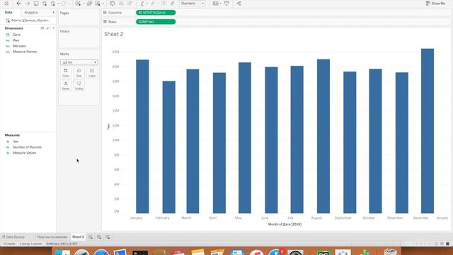Click the Pages shelf label
453x255 pixels.
tap(64, 13)
